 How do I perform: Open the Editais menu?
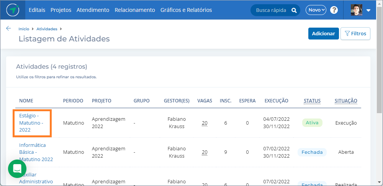pyautogui.click(x=37, y=10)
